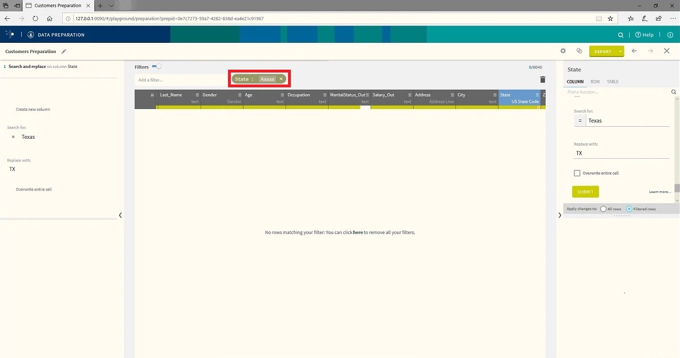Click the information icon in header
Image resolution: width=680 pixels, height=358 pixels.
coord(670,35)
